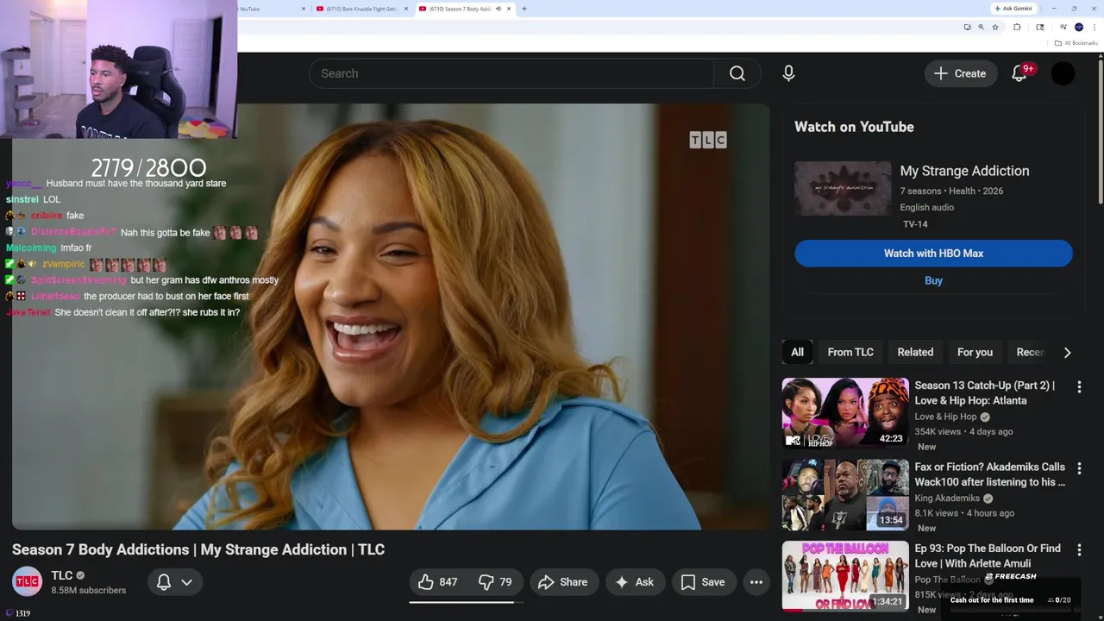The image size is (1104, 621).
Task: Select the For you filter chip
Action: coord(975,352)
